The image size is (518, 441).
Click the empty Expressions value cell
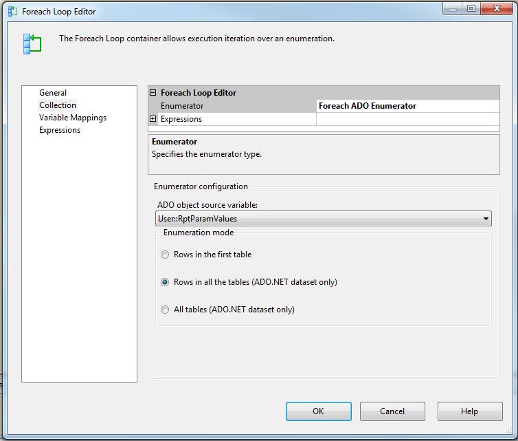(x=407, y=119)
